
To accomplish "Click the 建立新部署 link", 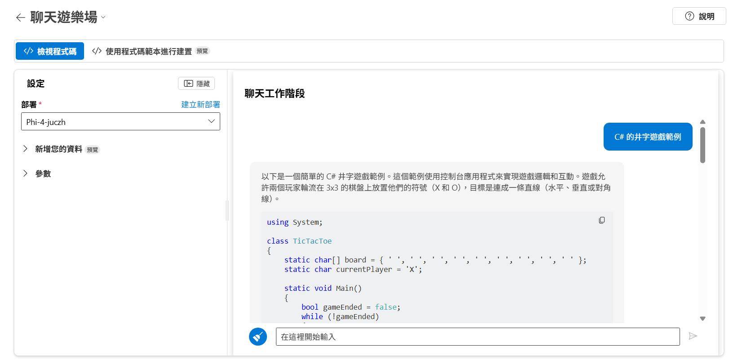I will tap(200, 104).
